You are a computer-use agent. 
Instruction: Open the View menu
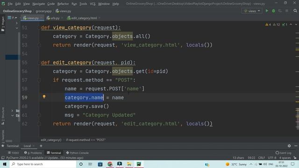[27, 4]
